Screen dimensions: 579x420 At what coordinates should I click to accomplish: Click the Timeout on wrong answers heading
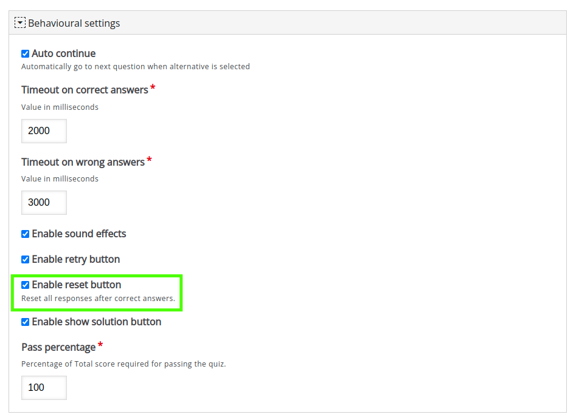83,162
